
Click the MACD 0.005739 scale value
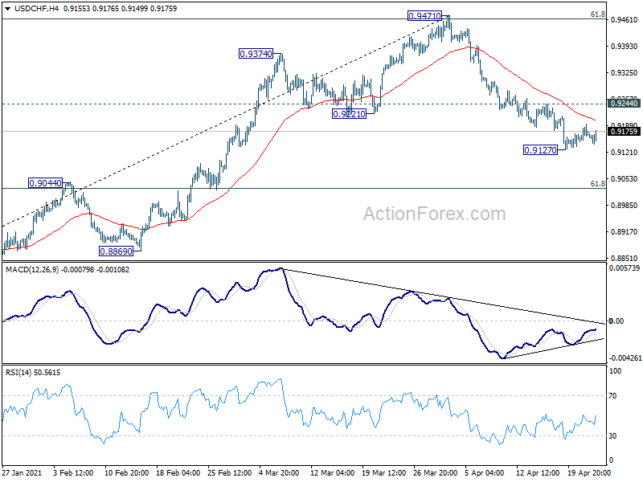click(625, 268)
